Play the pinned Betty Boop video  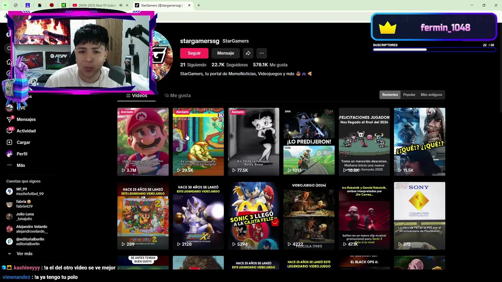253,142
